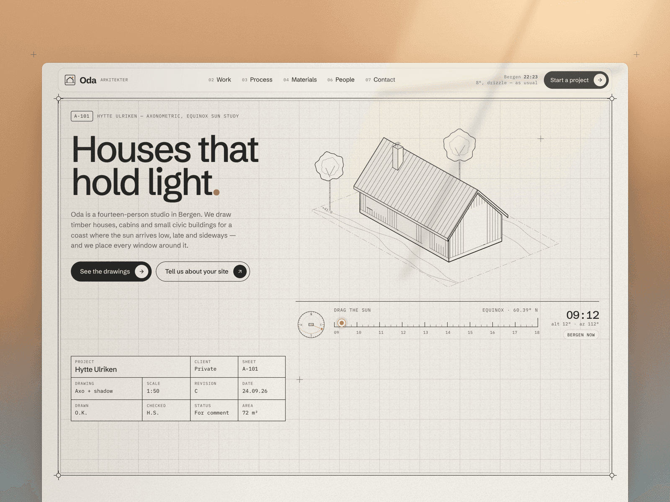This screenshot has height=502, width=670.
Task: Click the sun slider handle at 09
Action: (342, 323)
